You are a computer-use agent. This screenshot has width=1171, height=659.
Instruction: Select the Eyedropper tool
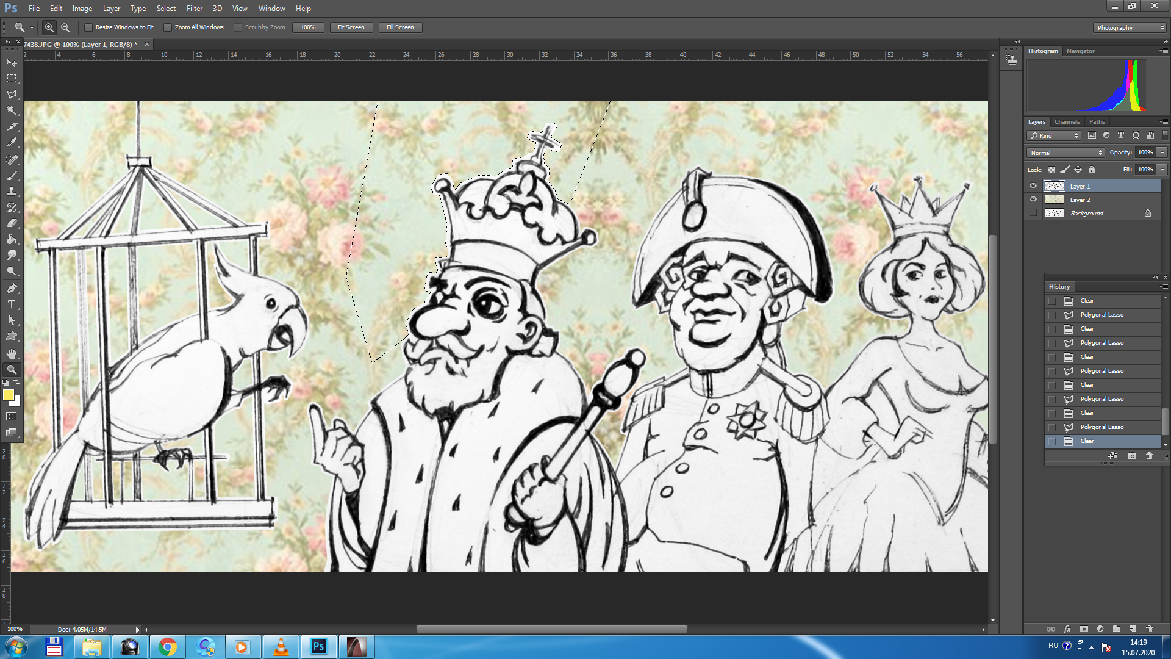click(x=12, y=143)
